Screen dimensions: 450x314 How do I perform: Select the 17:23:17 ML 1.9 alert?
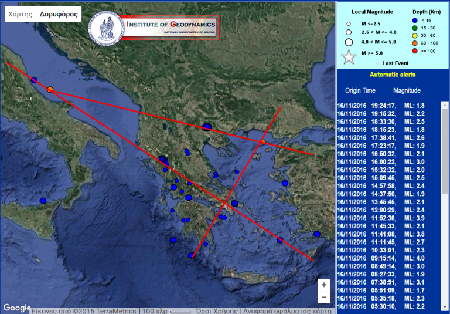[380, 146]
